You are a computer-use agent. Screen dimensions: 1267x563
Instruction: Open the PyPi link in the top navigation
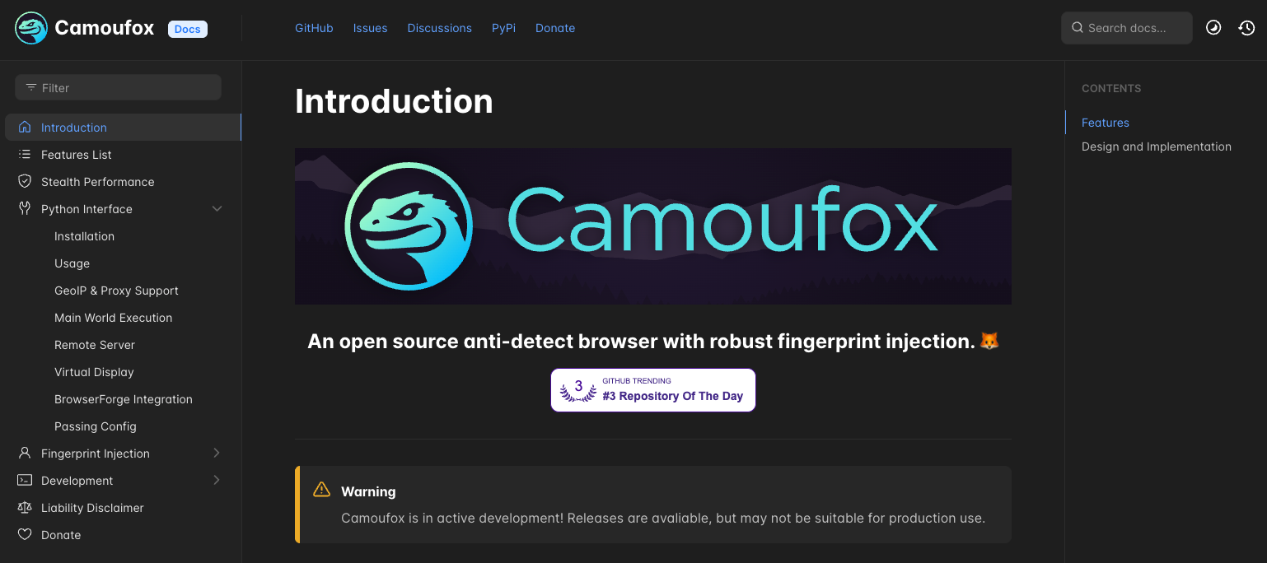pos(503,27)
